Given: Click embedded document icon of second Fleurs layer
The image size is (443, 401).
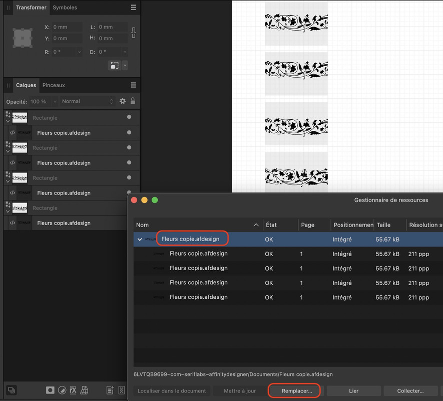Looking at the screenshot, I should pyautogui.click(x=12, y=163).
